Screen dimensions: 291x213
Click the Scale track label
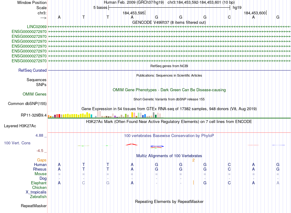point(41,8)
